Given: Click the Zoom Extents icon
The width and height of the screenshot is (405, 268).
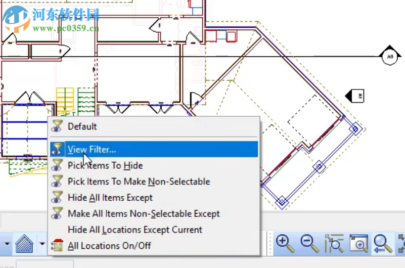Looking at the screenshot, I should tap(334, 243).
